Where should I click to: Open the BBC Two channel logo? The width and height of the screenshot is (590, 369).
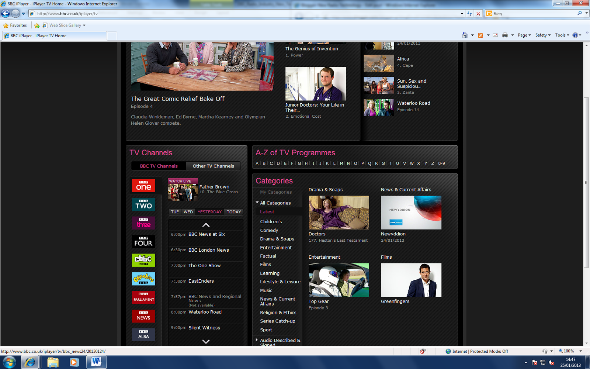click(143, 204)
